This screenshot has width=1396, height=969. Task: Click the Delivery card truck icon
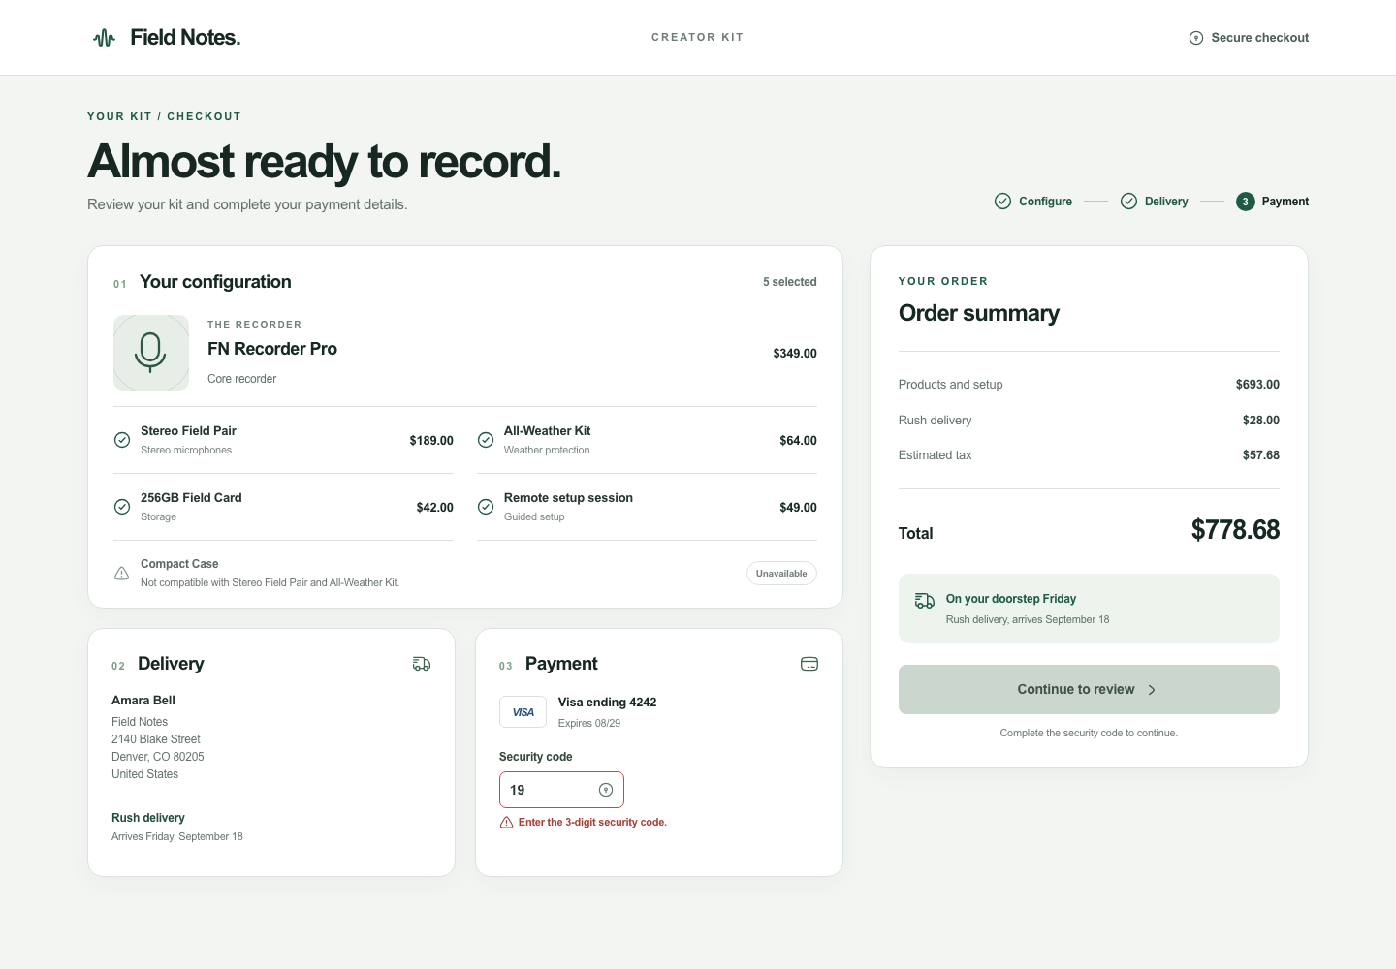pyautogui.click(x=422, y=664)
